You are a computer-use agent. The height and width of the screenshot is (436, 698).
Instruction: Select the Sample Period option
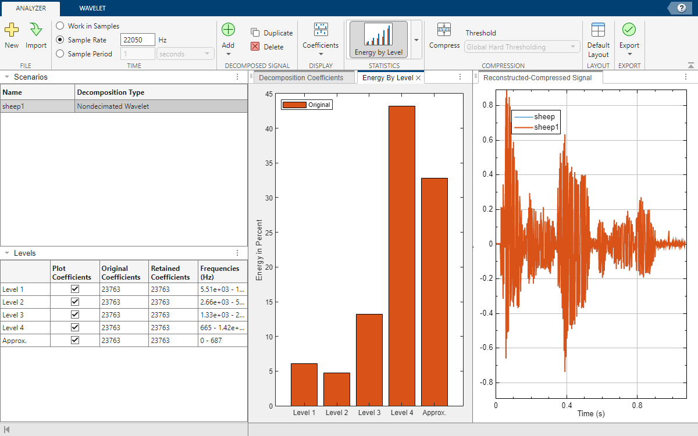(x=60, y=54)
